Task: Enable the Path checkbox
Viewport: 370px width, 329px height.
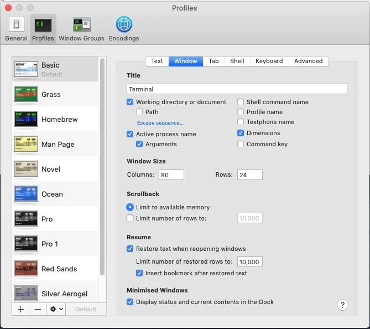Action: pyautogui.click(x=139, y=112)
